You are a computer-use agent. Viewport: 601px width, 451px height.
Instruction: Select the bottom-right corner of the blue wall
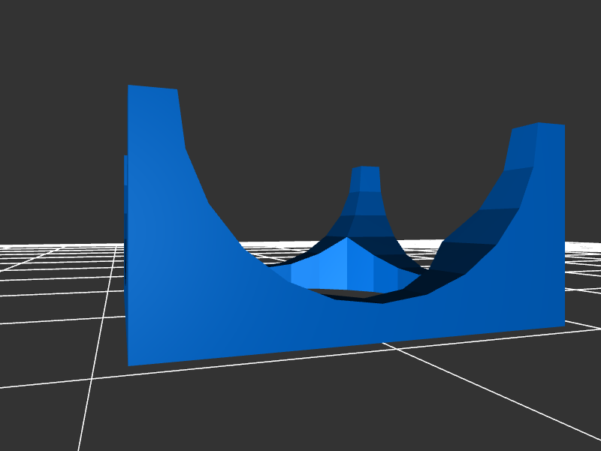pos(562,324)
